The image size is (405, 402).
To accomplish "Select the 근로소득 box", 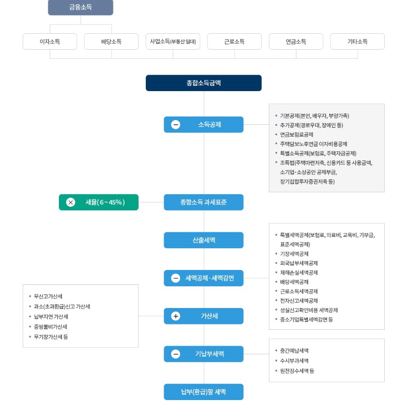I will [x=234, y=41].
